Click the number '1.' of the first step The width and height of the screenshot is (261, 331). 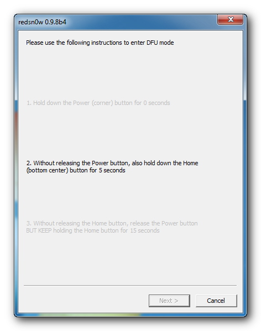pyautogui.click(x=29, y=103)
